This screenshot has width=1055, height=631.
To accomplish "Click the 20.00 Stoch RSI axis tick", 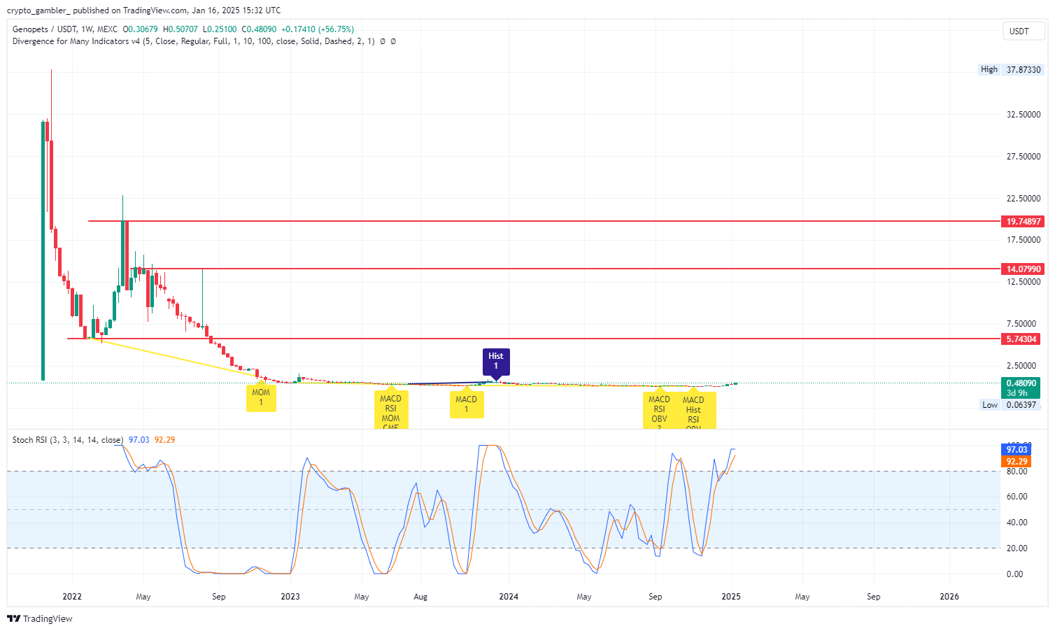I will click(x=1017, y=548).
